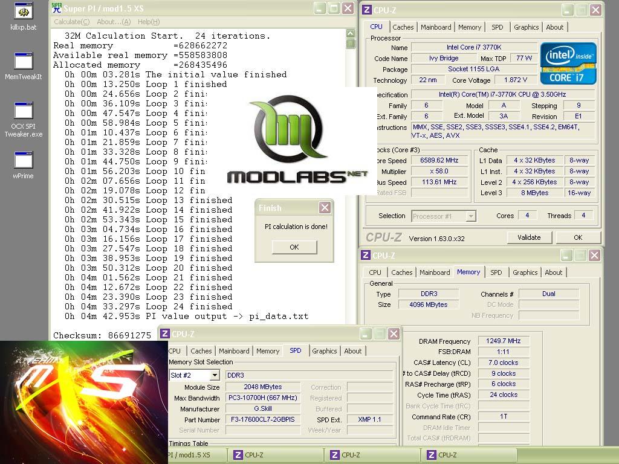Screen dimensions: 619x464
Task: Close the Finish dialog
Action: point(325,208)
